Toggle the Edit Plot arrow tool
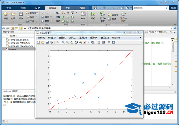 click(57, 42)
